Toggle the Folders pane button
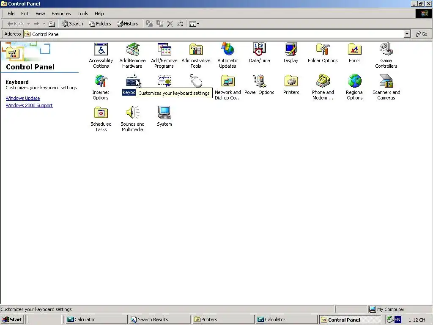The width and height of the screenshot is (433, 325). pyautogui.click(x=100, y=24)
